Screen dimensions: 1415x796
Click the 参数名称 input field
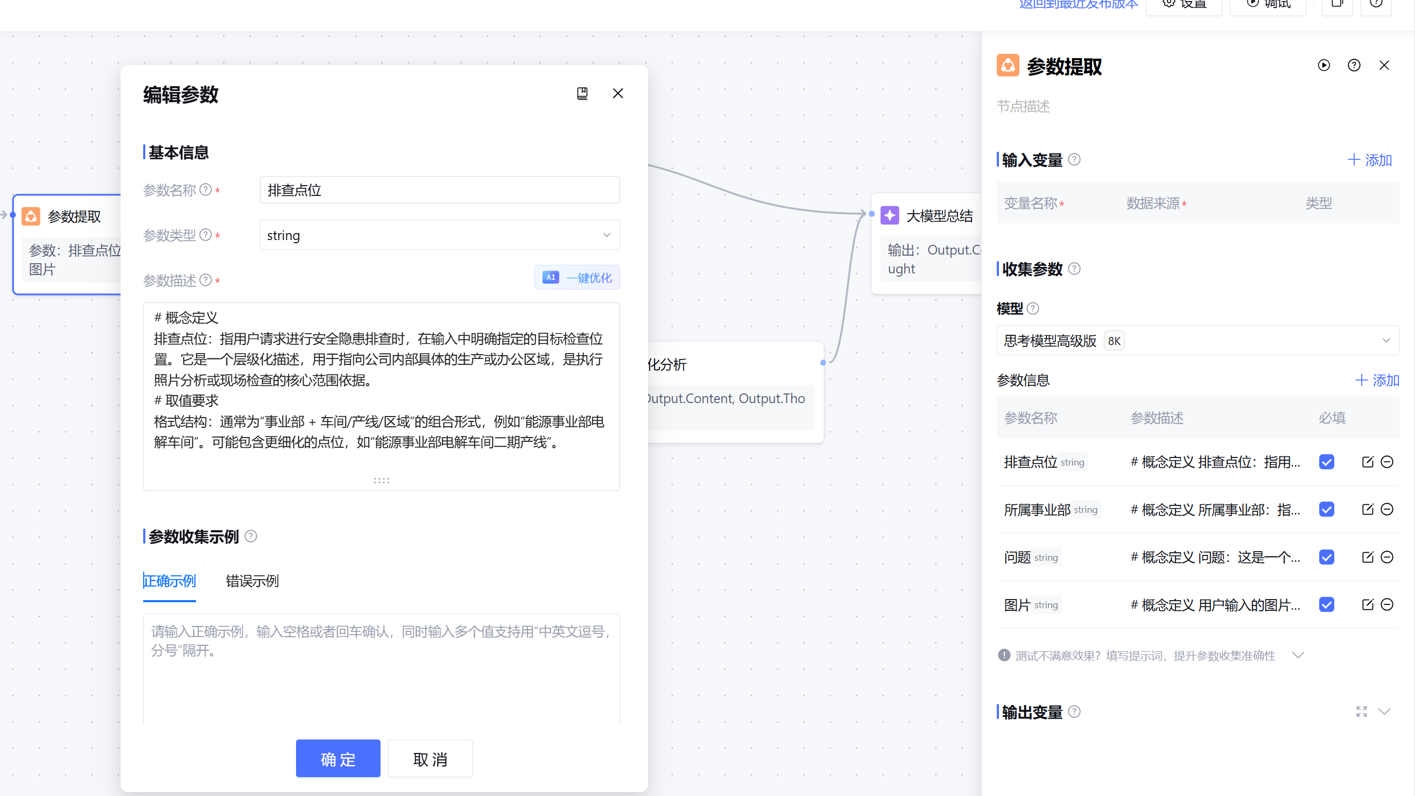(x=439, y=190)
